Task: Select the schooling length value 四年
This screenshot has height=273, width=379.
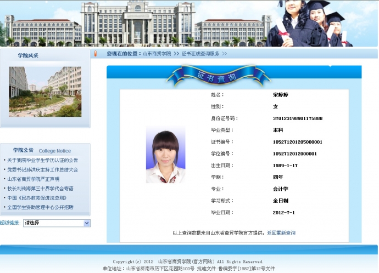Action: (278, 177)
